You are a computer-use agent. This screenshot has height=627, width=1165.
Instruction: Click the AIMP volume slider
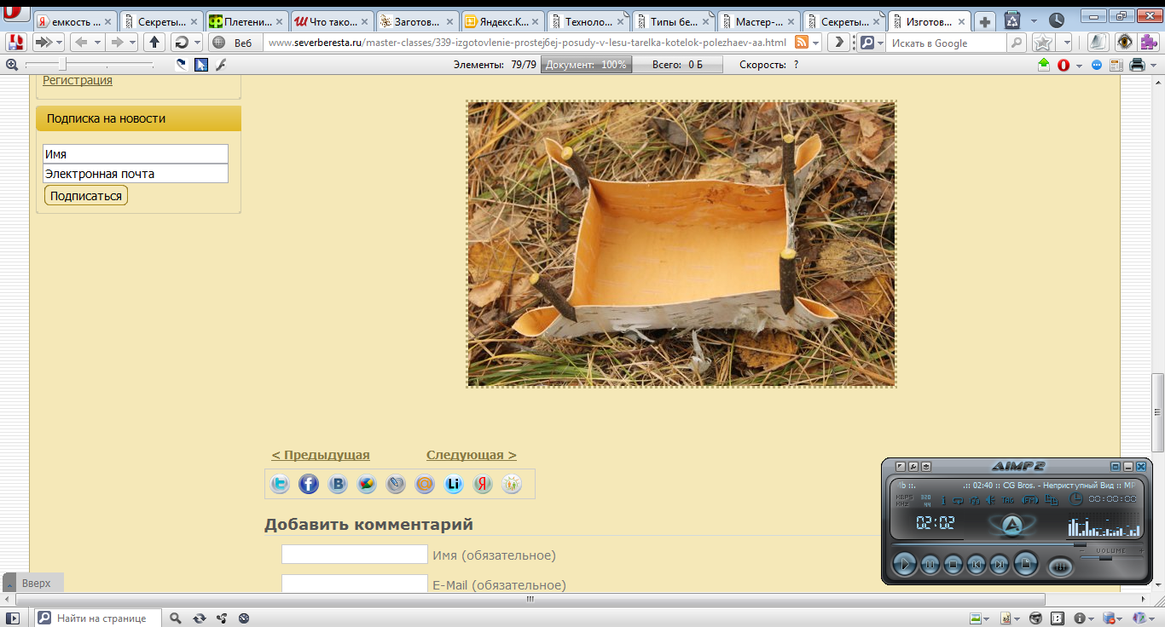pos(1111,558)
